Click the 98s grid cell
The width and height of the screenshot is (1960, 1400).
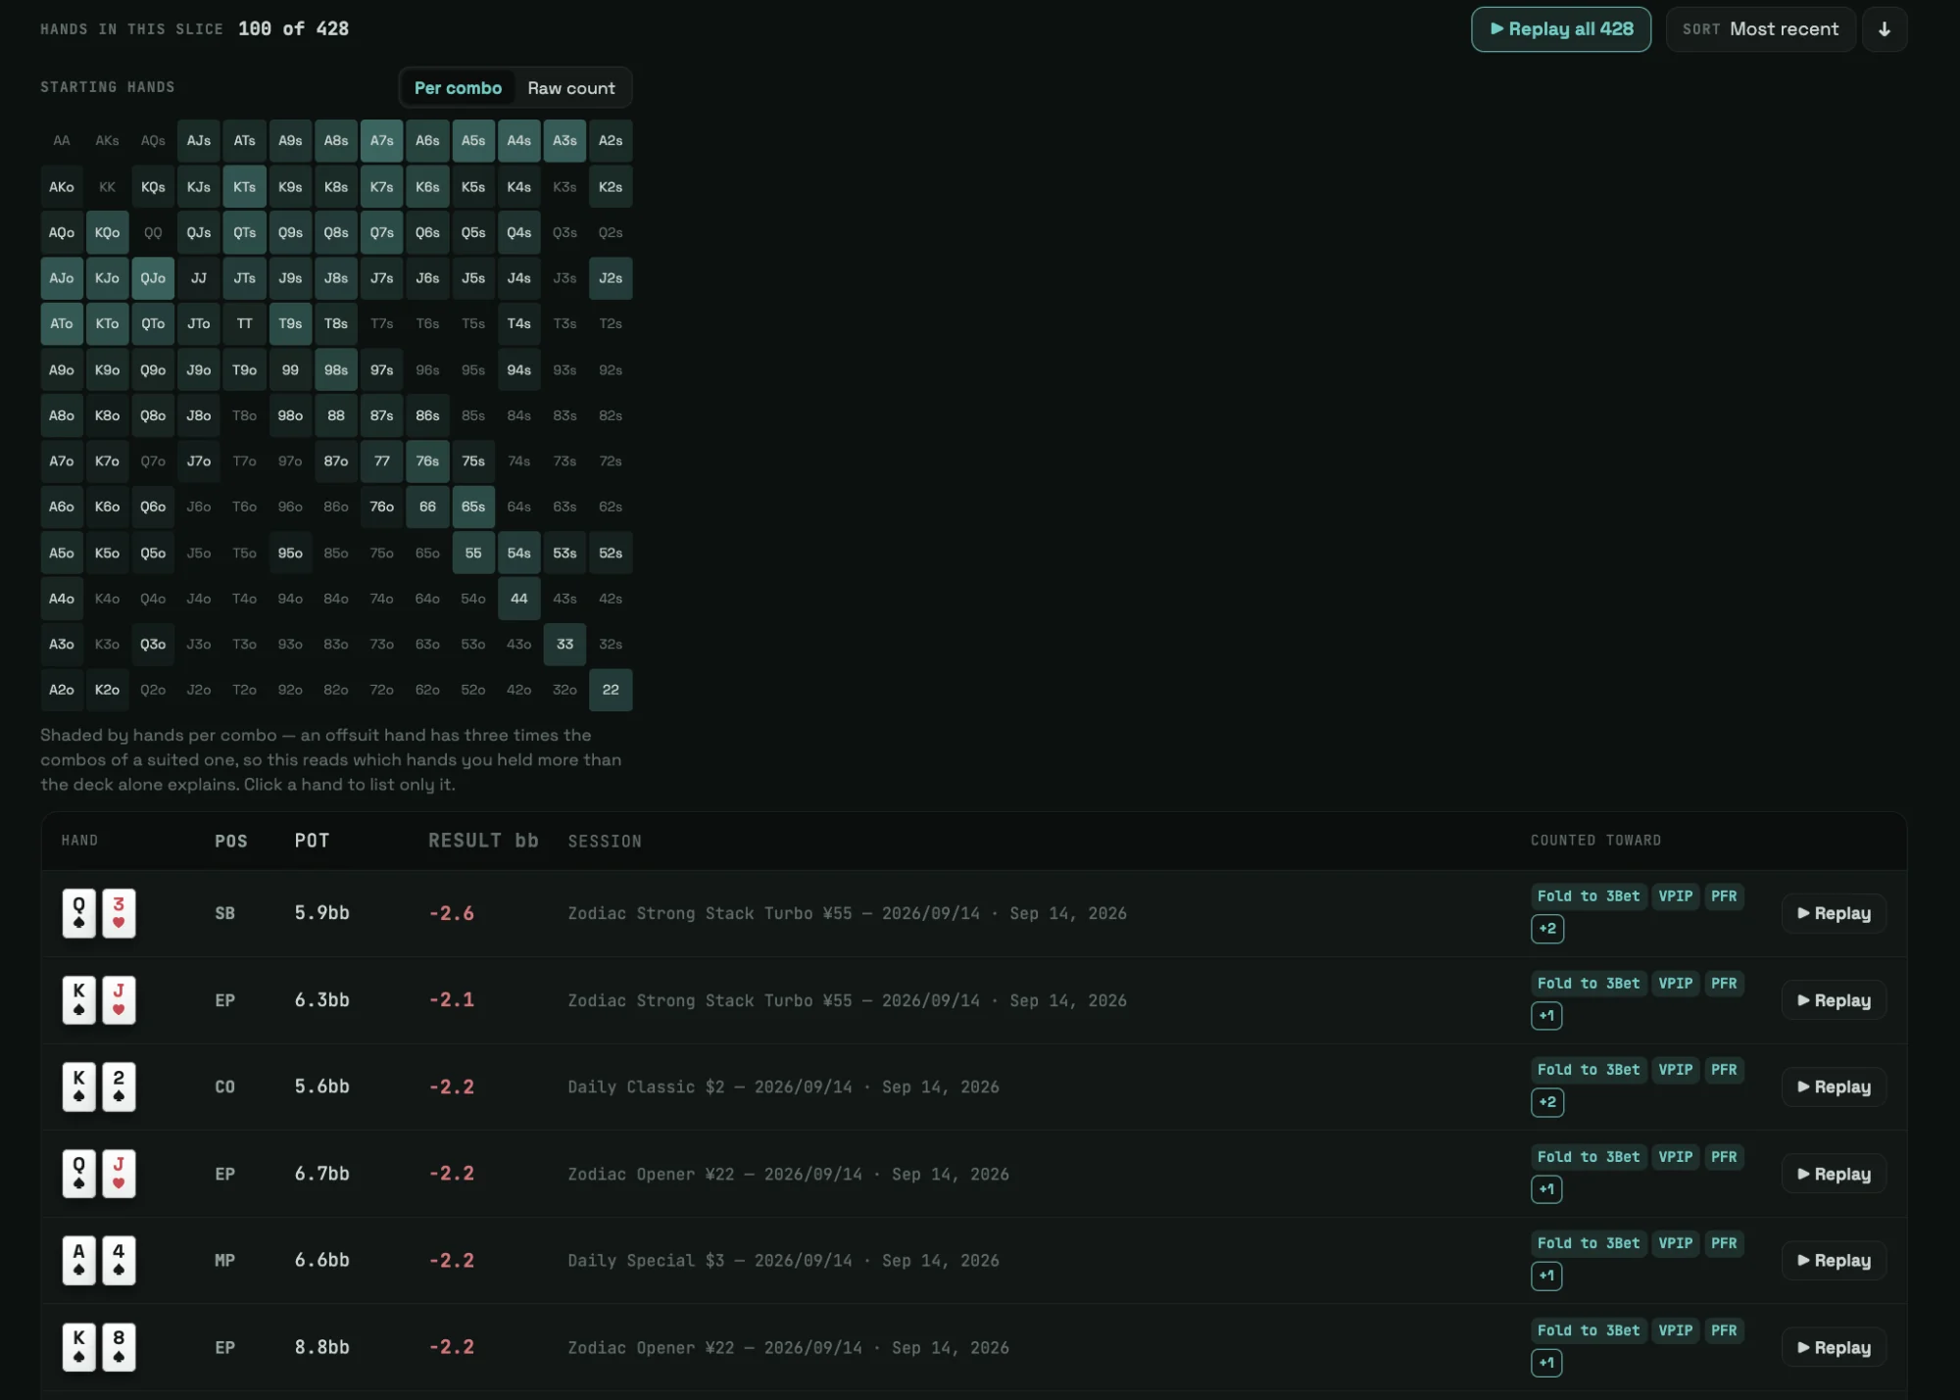tap(336, 370)
